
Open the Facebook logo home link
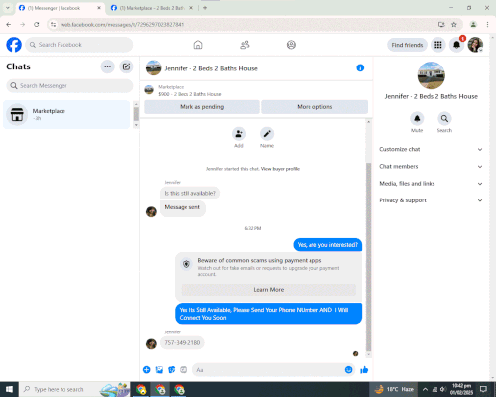tap(14, 45)
